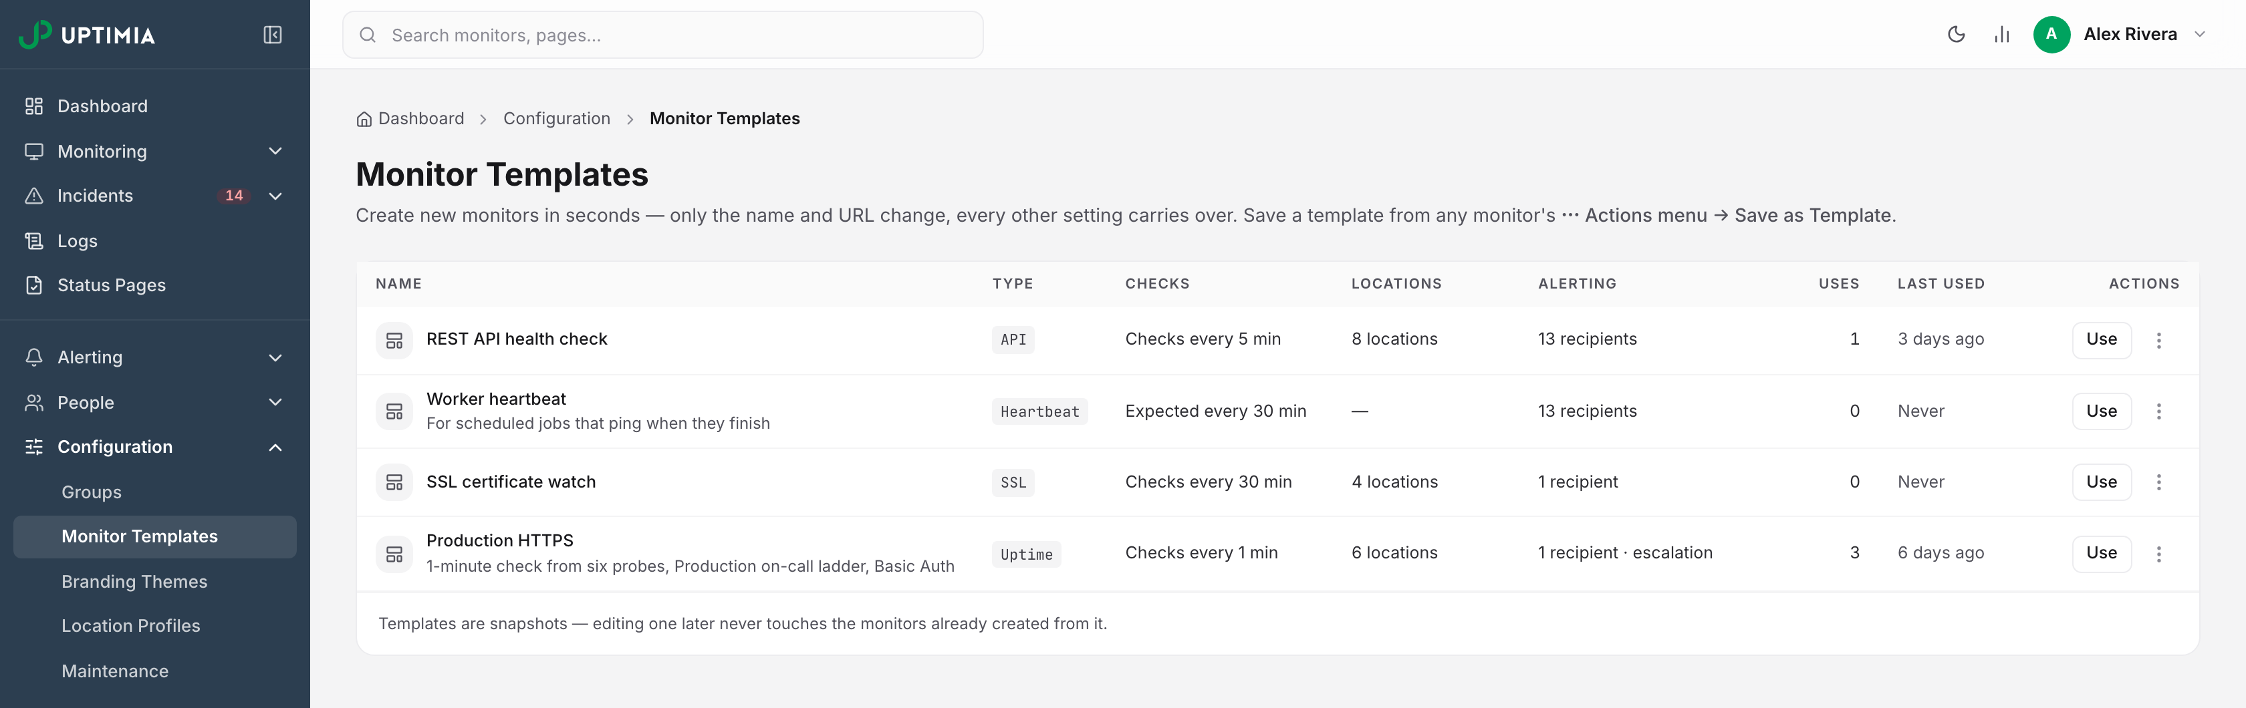Open the Maintenance submenu item

155,671
